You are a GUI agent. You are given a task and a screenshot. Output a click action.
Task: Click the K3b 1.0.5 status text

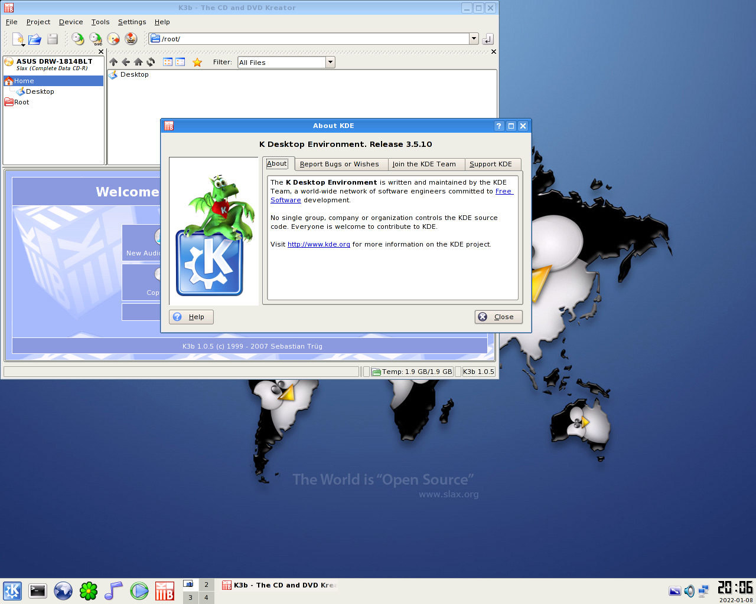[478, 372]
